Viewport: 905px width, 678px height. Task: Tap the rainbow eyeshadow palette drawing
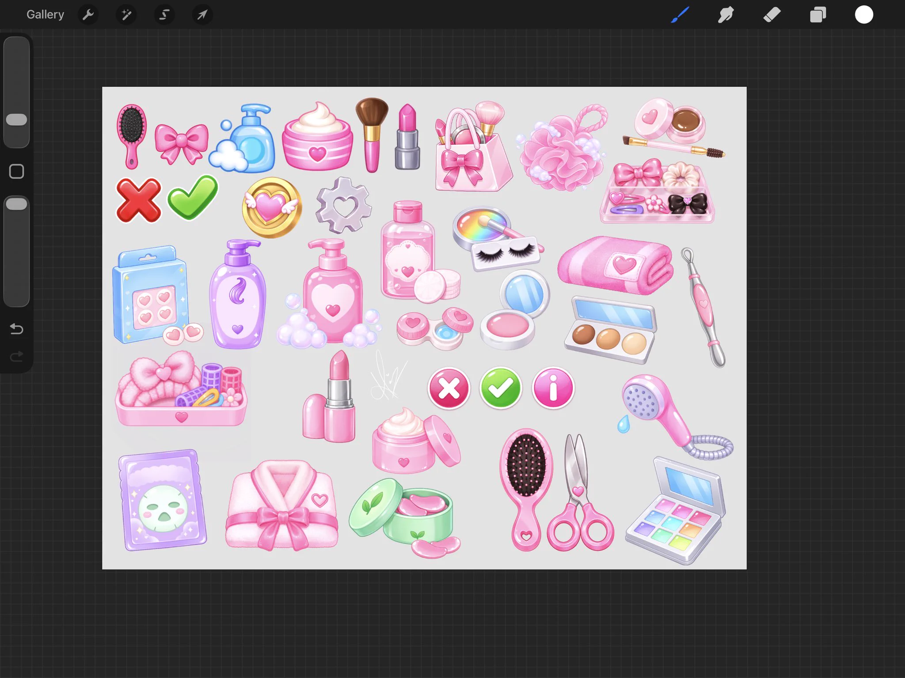coord(676,511)
